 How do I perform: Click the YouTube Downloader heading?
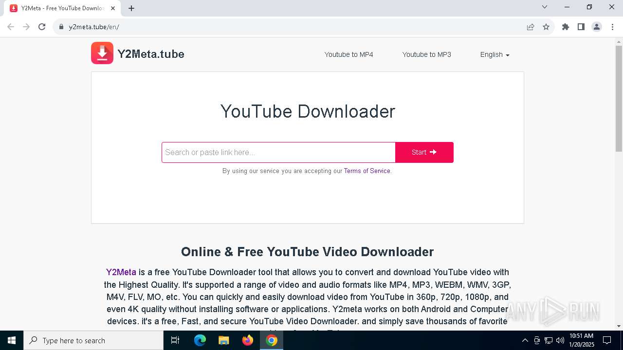[308, 111]
